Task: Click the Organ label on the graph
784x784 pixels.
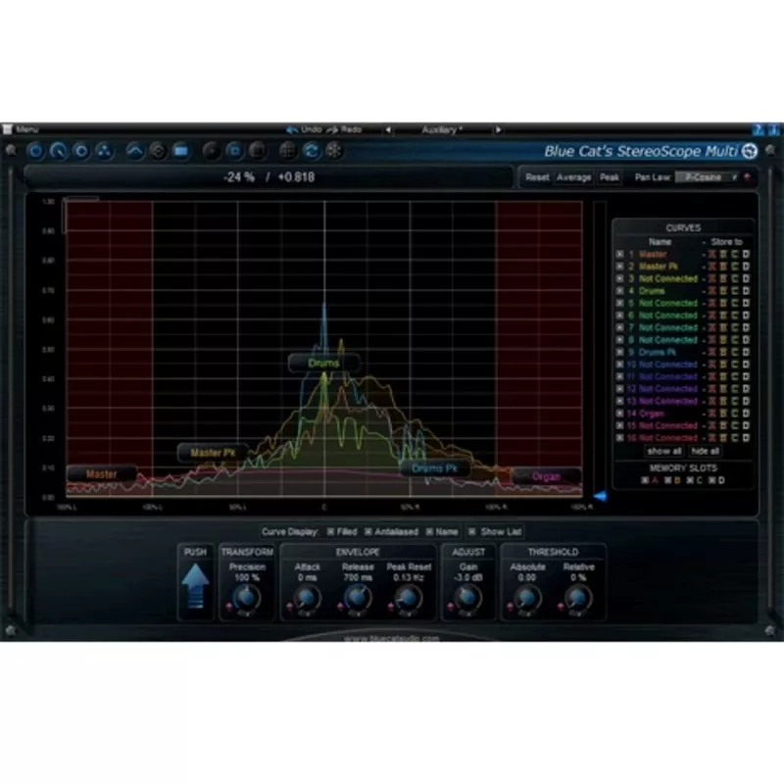Action: tap(546, 476)
